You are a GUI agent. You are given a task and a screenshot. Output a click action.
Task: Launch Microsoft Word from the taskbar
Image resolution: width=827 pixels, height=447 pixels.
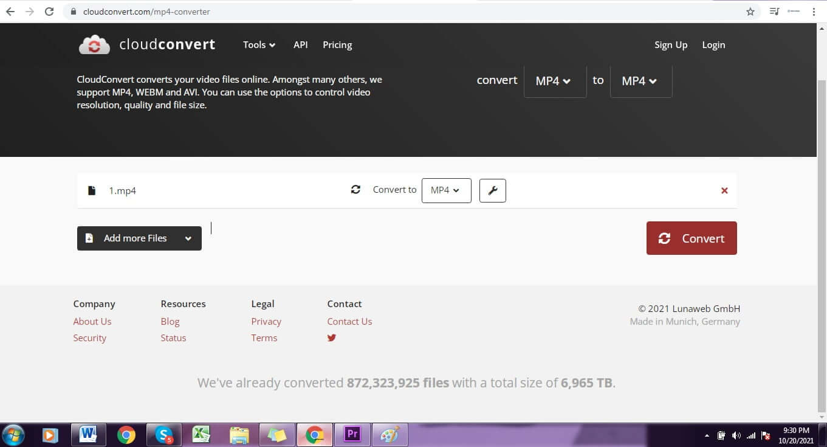tap(89, 435)
